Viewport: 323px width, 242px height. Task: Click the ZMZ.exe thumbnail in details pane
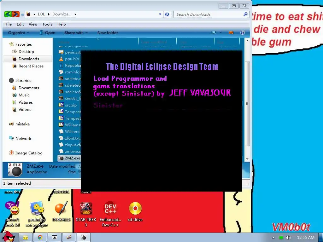(15, 170)
